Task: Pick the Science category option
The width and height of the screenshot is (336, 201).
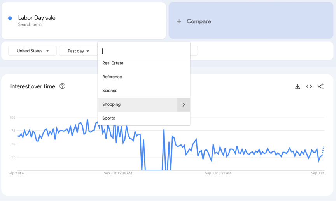Action: click(110, 91)
